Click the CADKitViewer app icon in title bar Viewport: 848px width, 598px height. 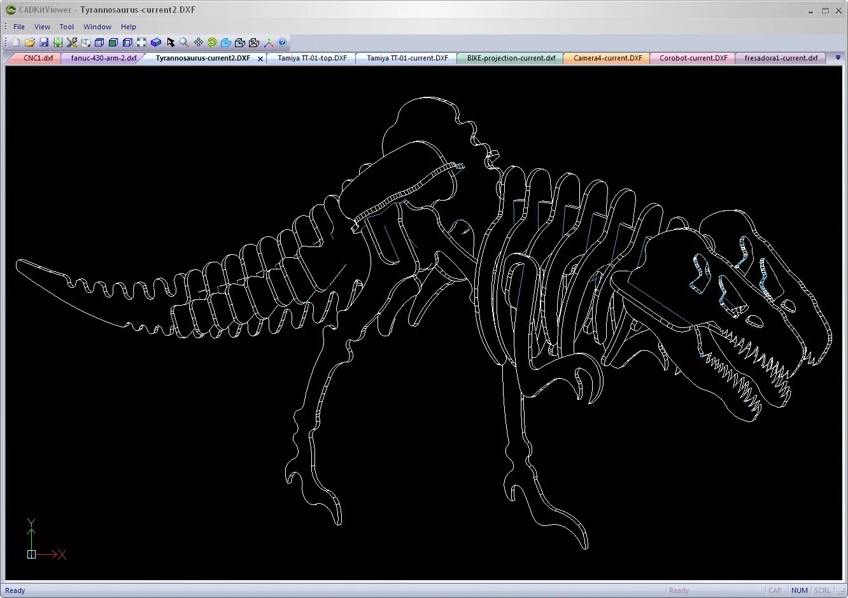pos(10,10)
